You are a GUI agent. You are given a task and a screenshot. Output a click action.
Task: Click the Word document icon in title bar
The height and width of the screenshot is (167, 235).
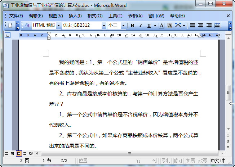coord(6,5)
